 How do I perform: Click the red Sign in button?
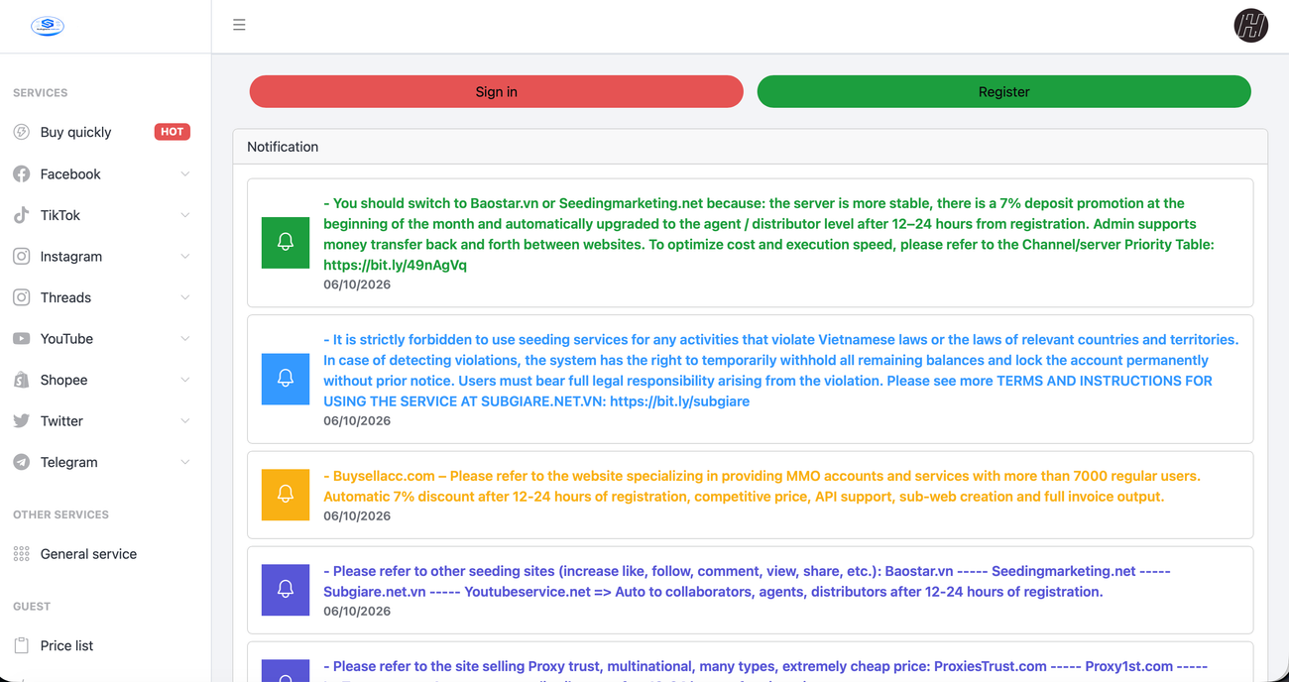pos(496,91)
